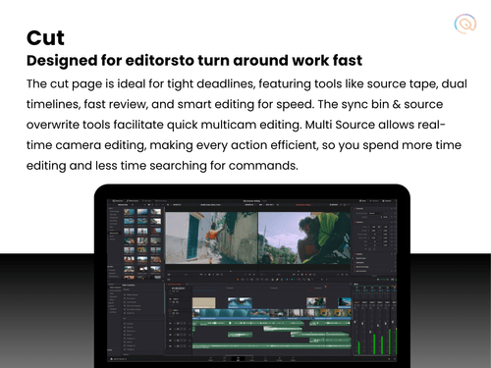The image size is (491, 368).
Task: Select the beige title clip on timeline
Action: tap(203, 302)
